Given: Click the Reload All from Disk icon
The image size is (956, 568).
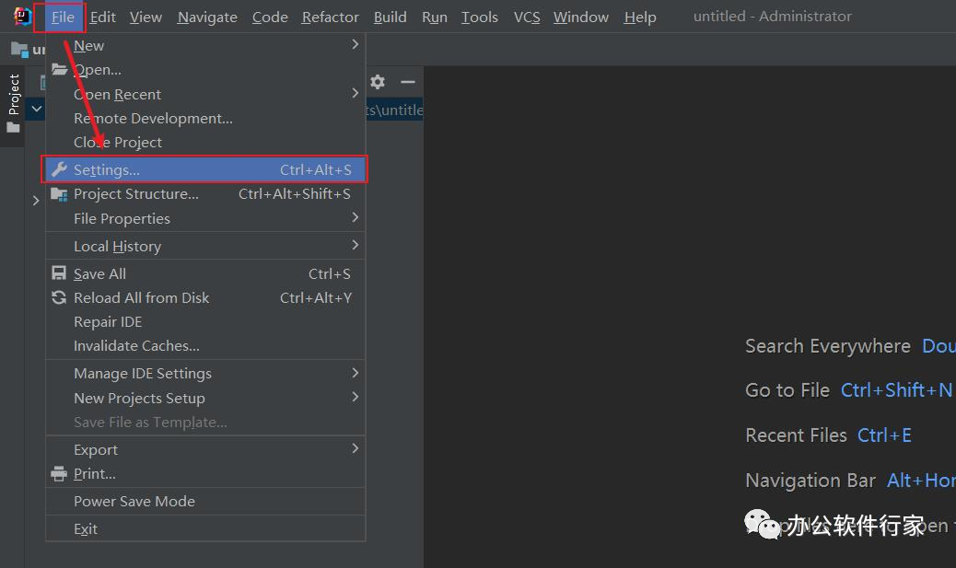Looking at the screenshot, I should click(59, 297).
